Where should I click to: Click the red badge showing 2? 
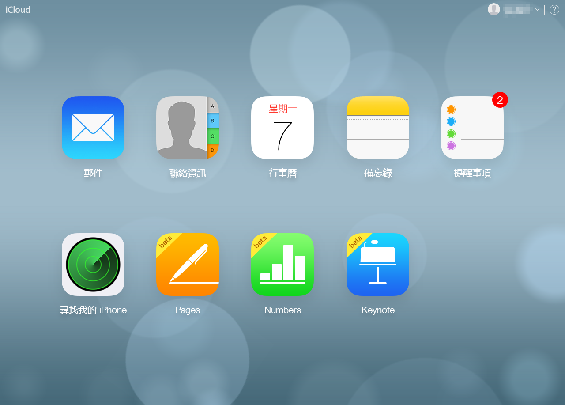pos(500,100)
